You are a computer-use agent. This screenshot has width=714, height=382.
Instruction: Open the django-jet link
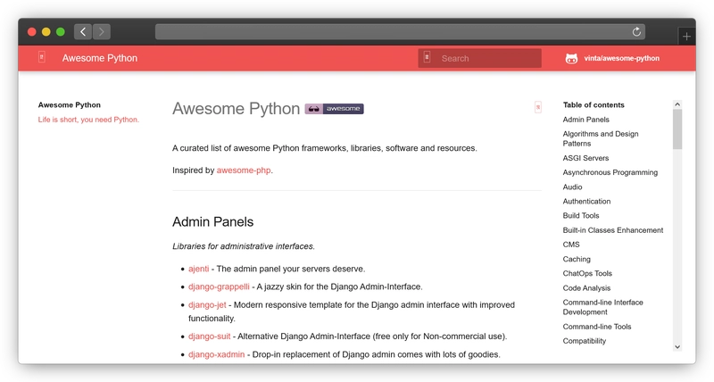207,305
